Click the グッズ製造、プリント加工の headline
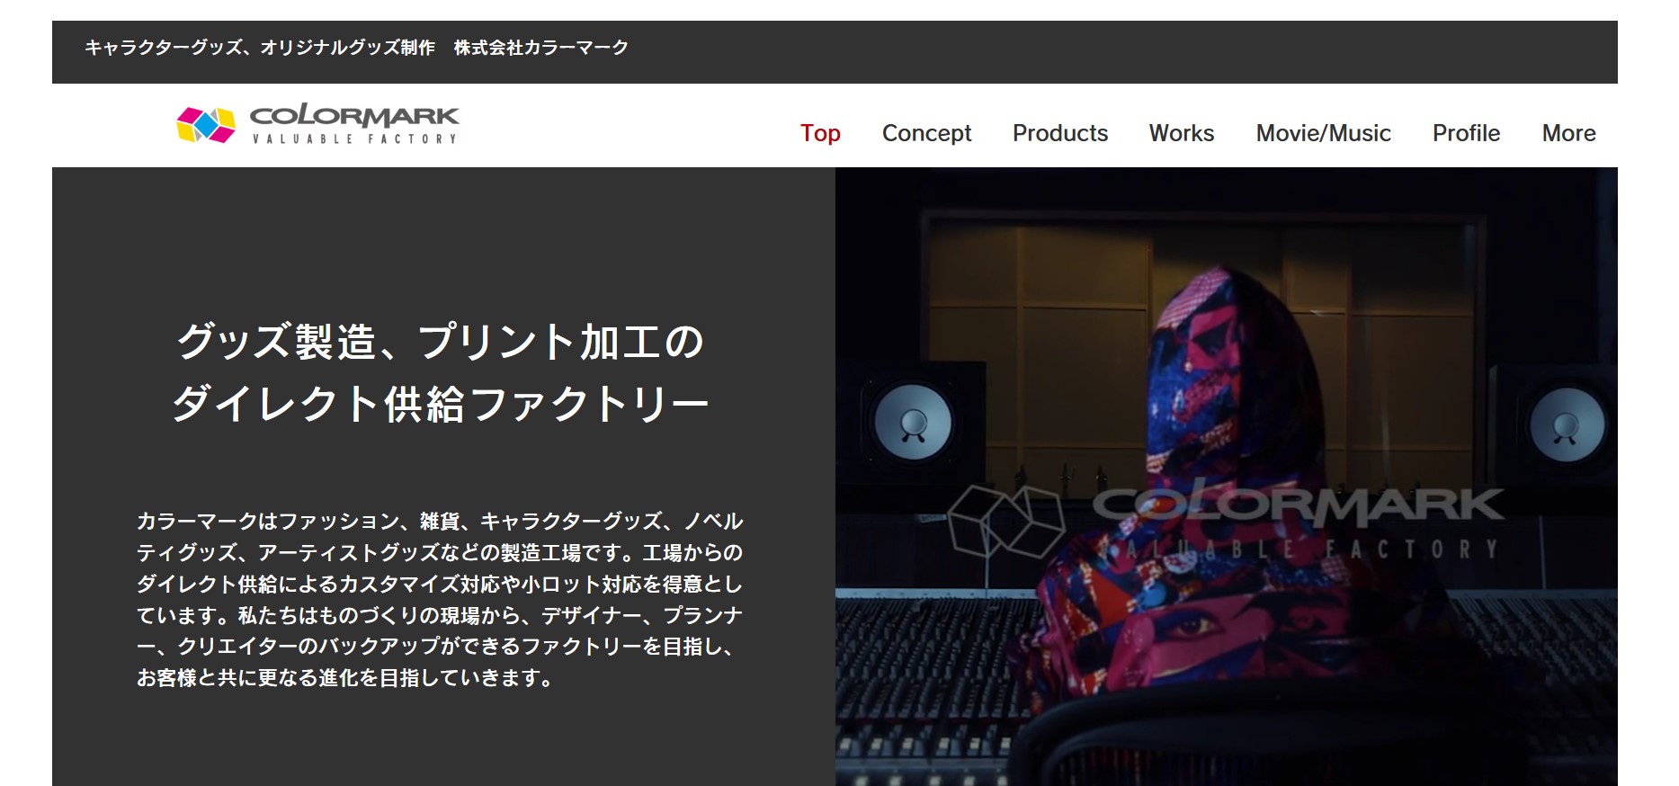The height and width of the screenshot is (786, 1679). coord(440,343)
